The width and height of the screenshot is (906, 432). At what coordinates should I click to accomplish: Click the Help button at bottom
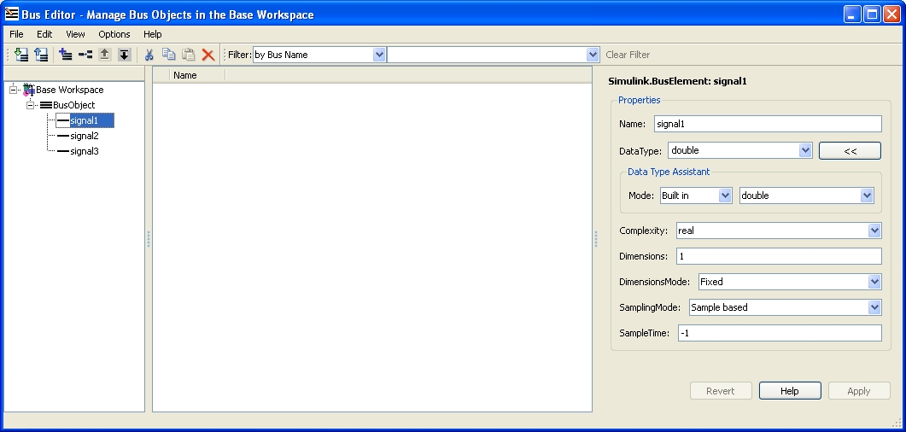(790, 391)
